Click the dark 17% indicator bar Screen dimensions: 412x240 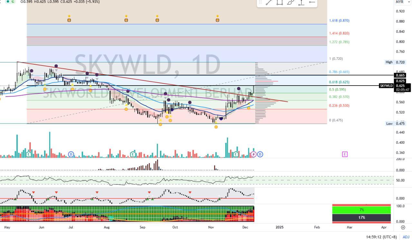361,217
